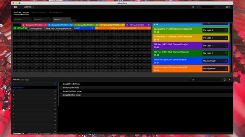Open the LIGHTING mode selector
This screenshot has width=245, height=137.
[29, 7]
